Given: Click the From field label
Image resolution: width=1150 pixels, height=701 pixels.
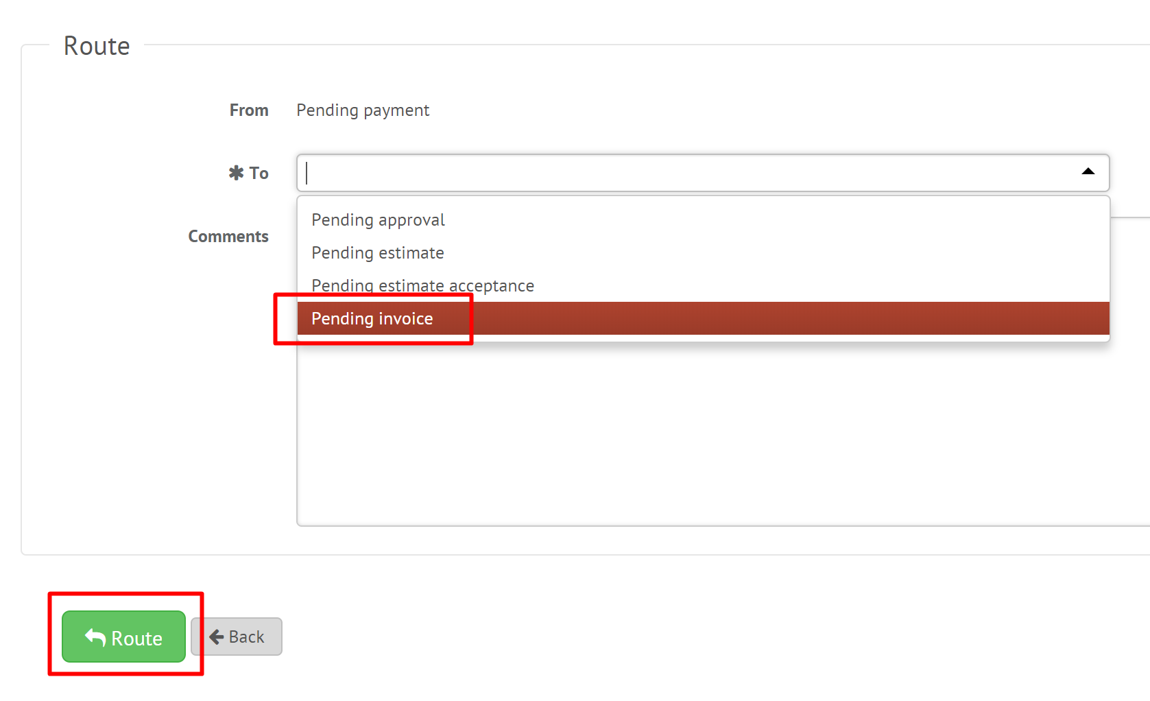Looking at the screenshot, I should [x=249, y=110].
